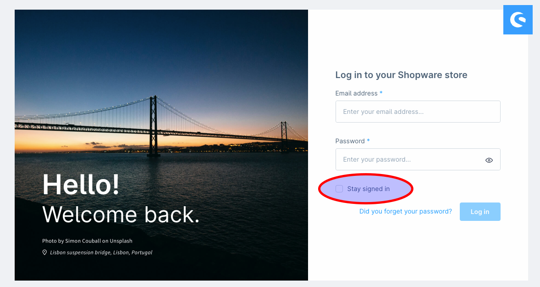Click the required asterisk beside Password

[x=368, y=141]
